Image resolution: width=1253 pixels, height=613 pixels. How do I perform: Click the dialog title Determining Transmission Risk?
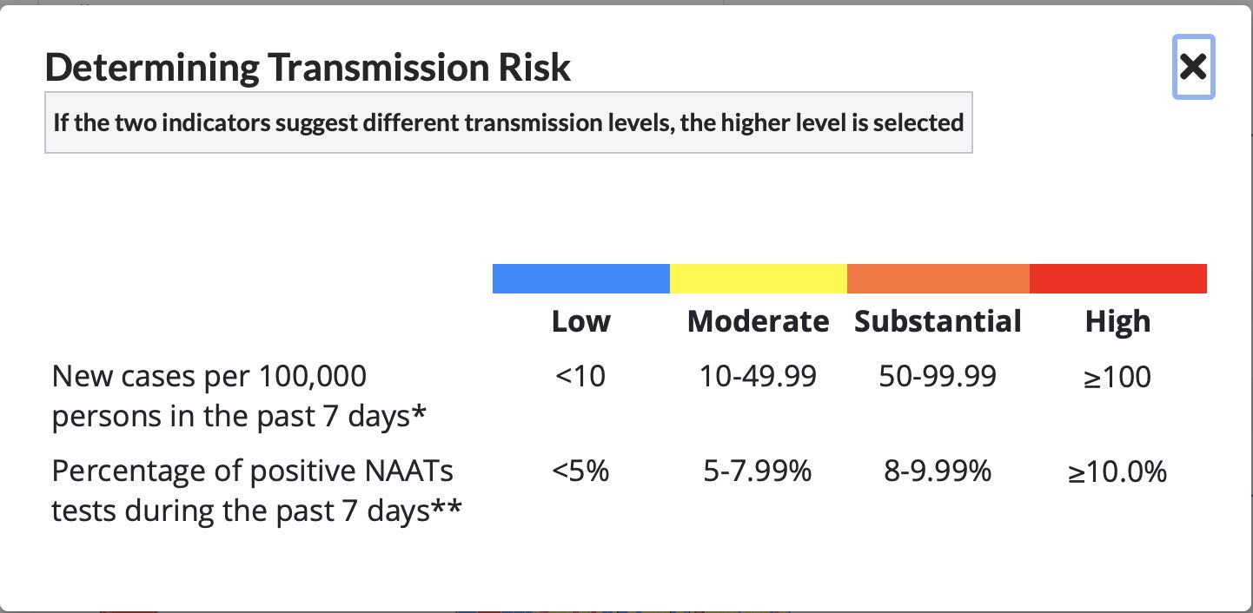click(308, 68)
